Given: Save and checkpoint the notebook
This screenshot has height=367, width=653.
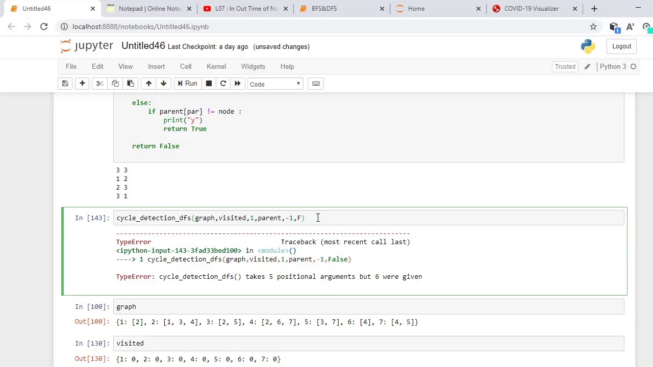Looking at the screenshot, I should (x=65, y=84).
